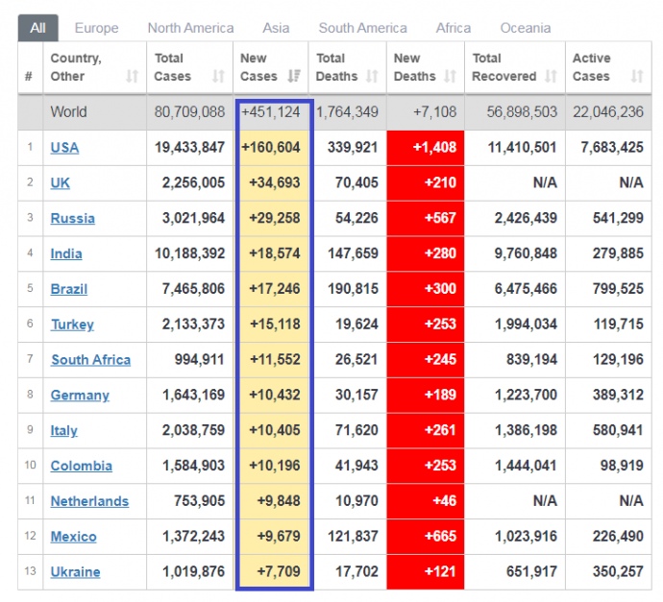Image resolution: width=663 pixels, height=602 pixels.
Task: Switch to the Europe tab
Action: tap(97, 28)
